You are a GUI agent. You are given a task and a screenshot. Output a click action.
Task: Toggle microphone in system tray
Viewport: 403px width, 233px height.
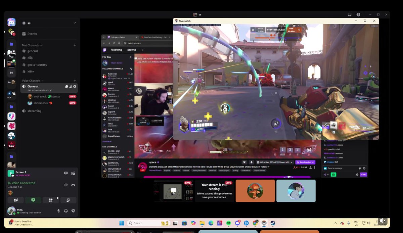[x=349, y=223]
